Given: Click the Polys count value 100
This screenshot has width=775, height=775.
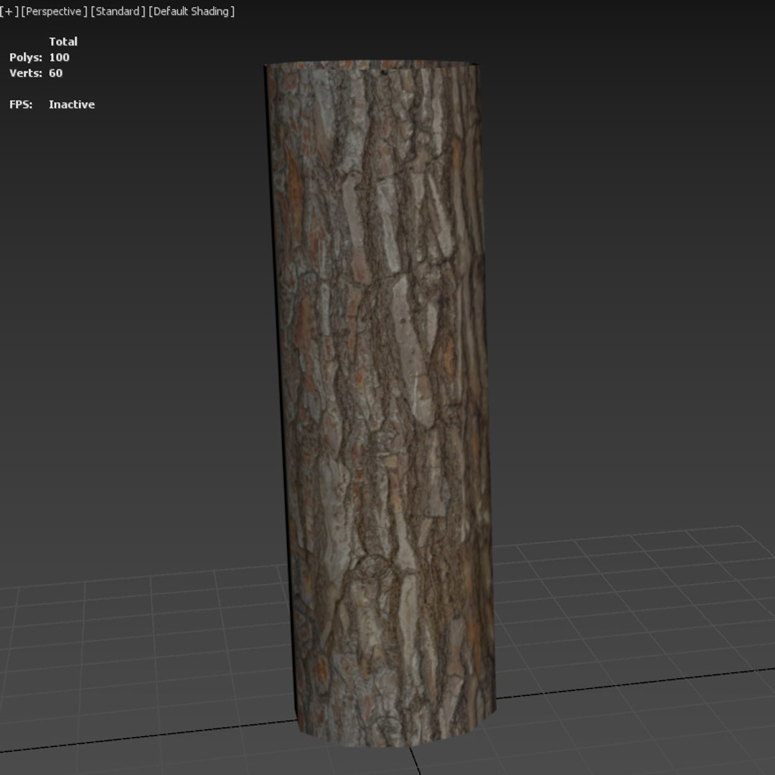Looking at the screenshot, I should [x=59, y=57].
